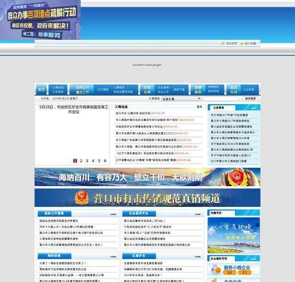The height and width of the screenshot is (282, 295).
Task: Click the 高级搜索 button
Action: coord(250,99)
